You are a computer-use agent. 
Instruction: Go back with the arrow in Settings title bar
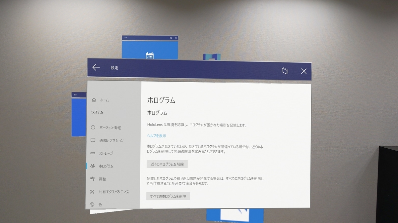click(x=96, y=67)
